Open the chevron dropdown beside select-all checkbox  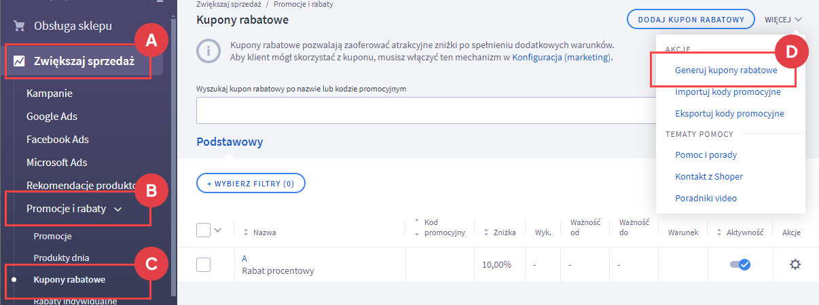point(218,230)
